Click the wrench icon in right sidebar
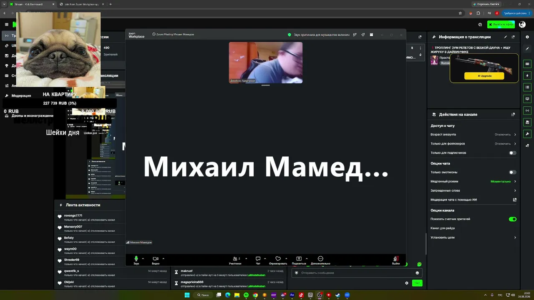This screenshot has width=534, height=300. pos(527,134)
